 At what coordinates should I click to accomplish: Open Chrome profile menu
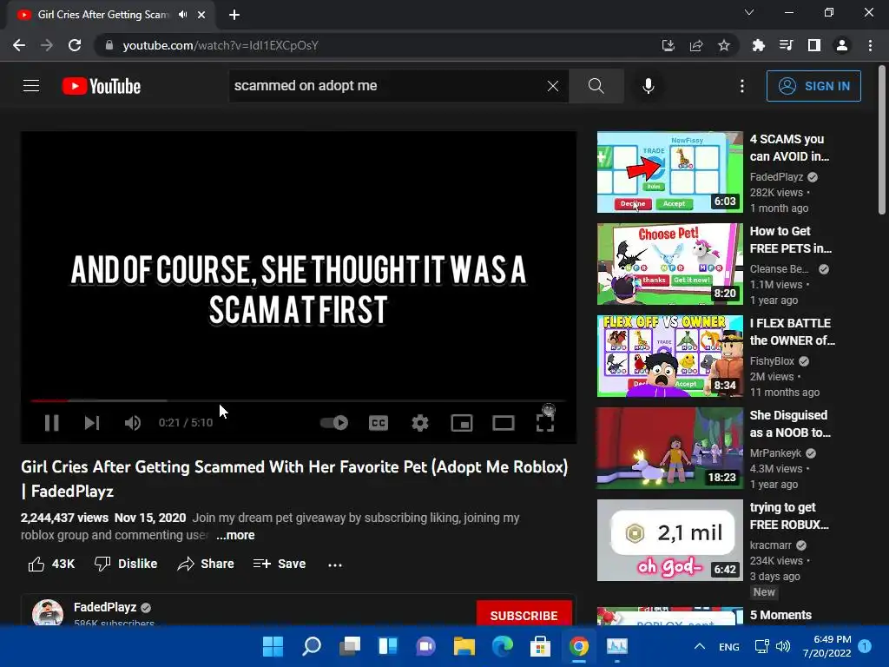coord(842,45)
